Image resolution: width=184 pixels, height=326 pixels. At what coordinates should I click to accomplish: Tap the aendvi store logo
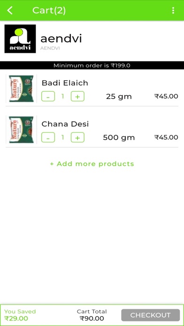click(x=20, y=39)
